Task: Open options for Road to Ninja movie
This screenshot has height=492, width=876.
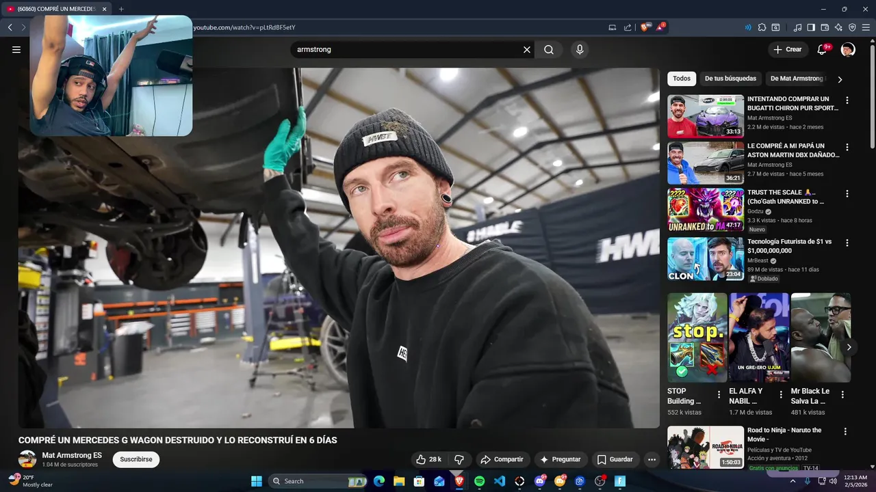Action: click(845, 432)
